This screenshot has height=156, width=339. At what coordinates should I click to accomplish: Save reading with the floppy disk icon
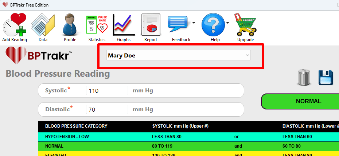326,77
